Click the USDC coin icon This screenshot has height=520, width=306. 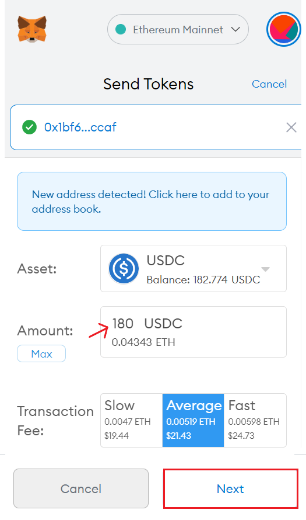(124, 269)
